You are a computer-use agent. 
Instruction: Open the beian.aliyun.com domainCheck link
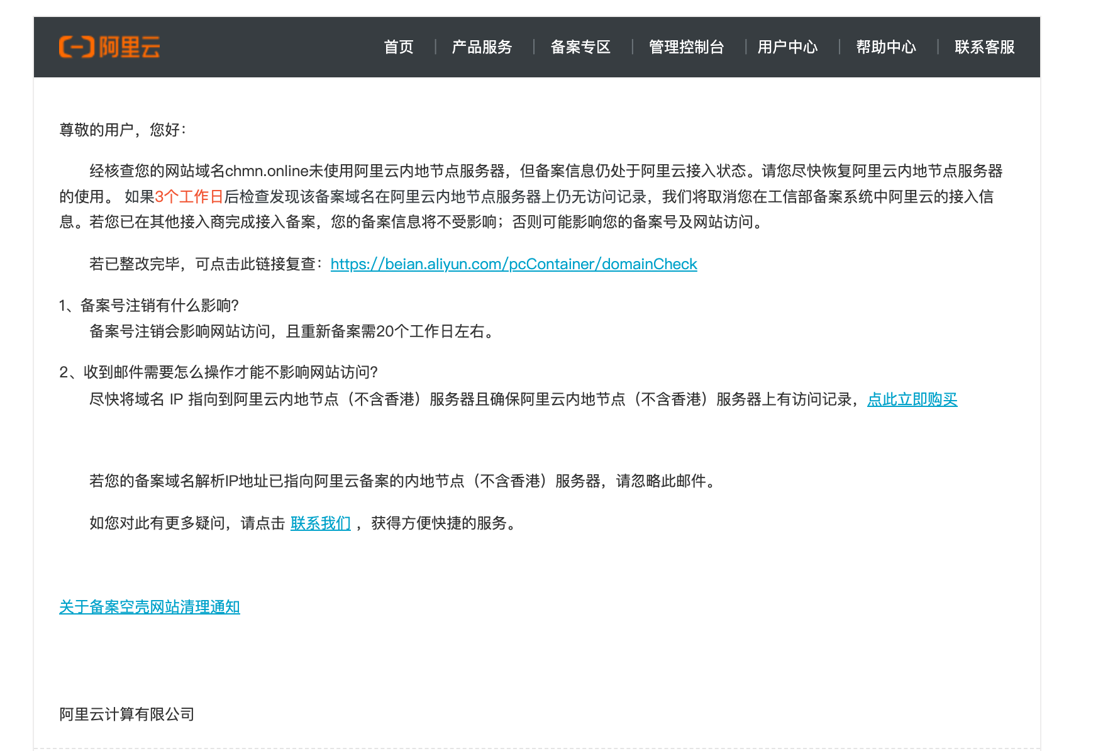tap(514, 264)
